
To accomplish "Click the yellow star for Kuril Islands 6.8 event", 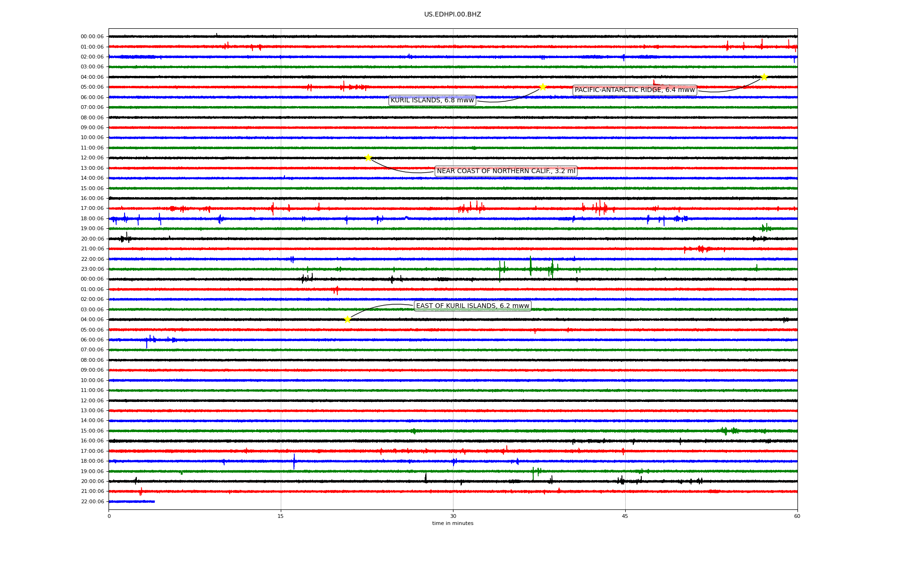I will click(x=543, y=87).
